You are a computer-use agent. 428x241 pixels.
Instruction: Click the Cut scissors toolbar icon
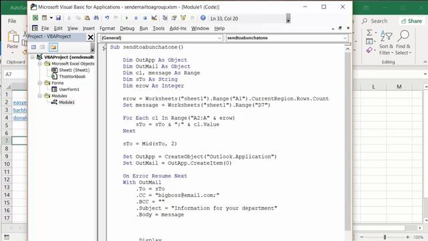pyautogui.click(x=69, y=18)
